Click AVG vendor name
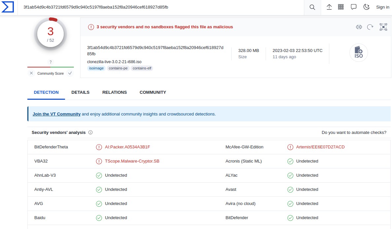 tap(39, 204)
